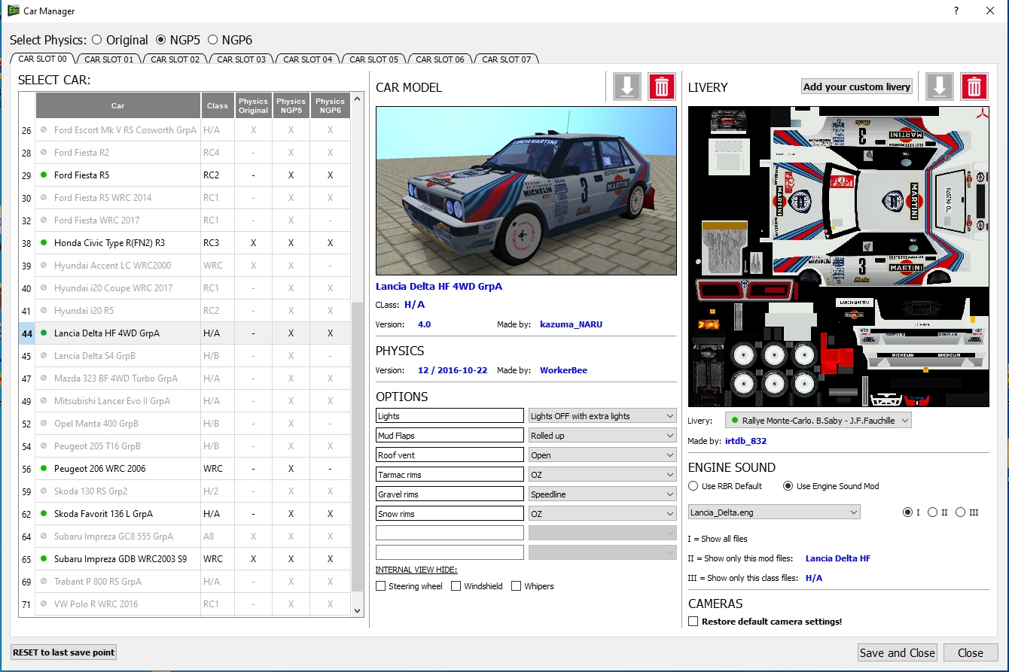
Task: Open the Roof vent dropdown
Action: 602,455
